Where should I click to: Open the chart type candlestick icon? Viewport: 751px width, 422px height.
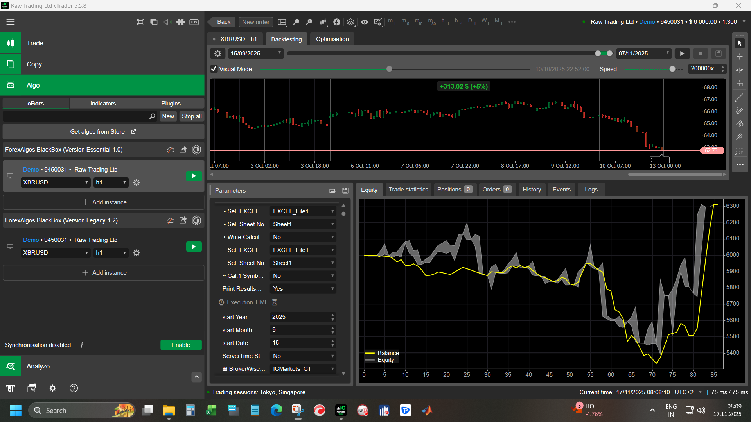pyautogui.click(x=323, y=22)
